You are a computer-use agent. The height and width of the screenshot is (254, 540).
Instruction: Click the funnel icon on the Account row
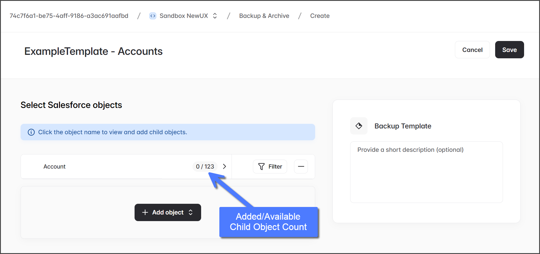point(261,167)
